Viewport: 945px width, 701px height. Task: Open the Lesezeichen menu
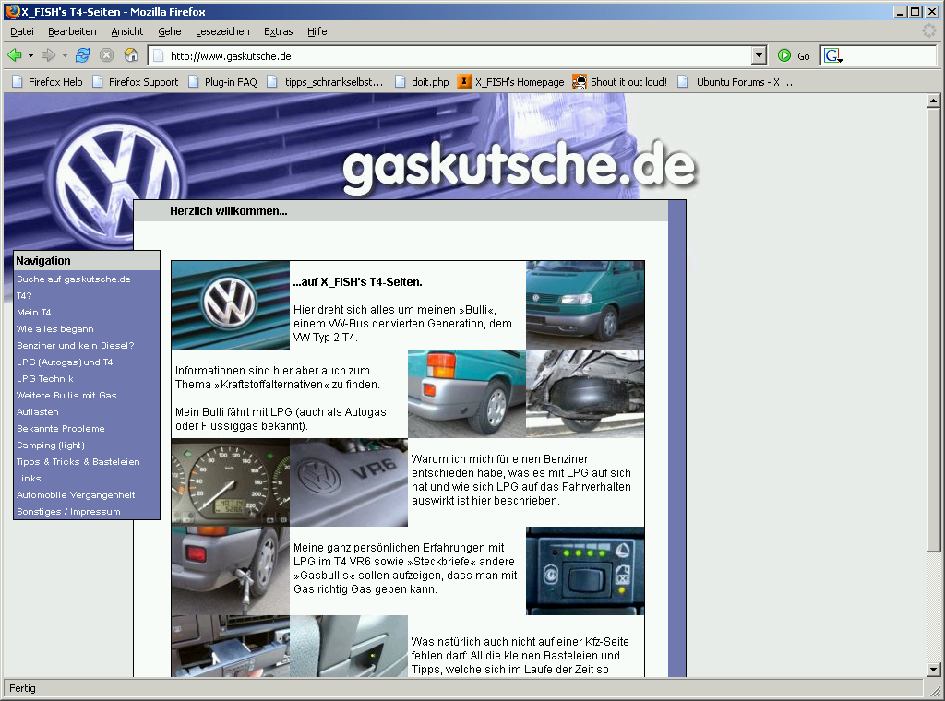coord(222,31)
